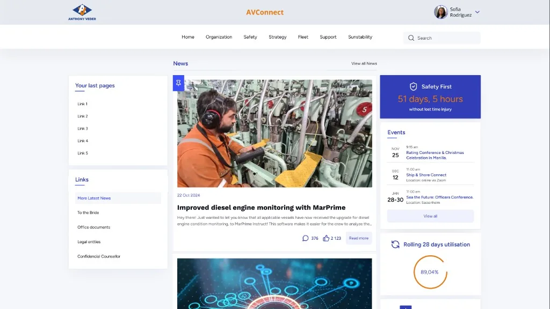Open the diesel engine article image

274,134
